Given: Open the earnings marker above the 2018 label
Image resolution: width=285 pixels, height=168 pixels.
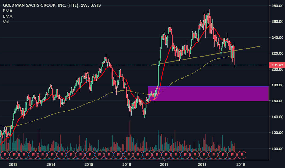Looking at the screenshot, I should [204, 155].
